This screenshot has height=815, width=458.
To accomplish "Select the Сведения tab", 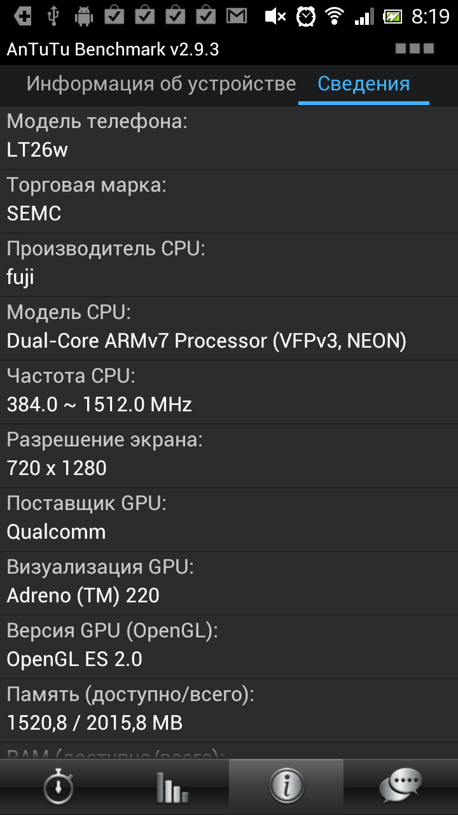I will click(x=363, y=84).
